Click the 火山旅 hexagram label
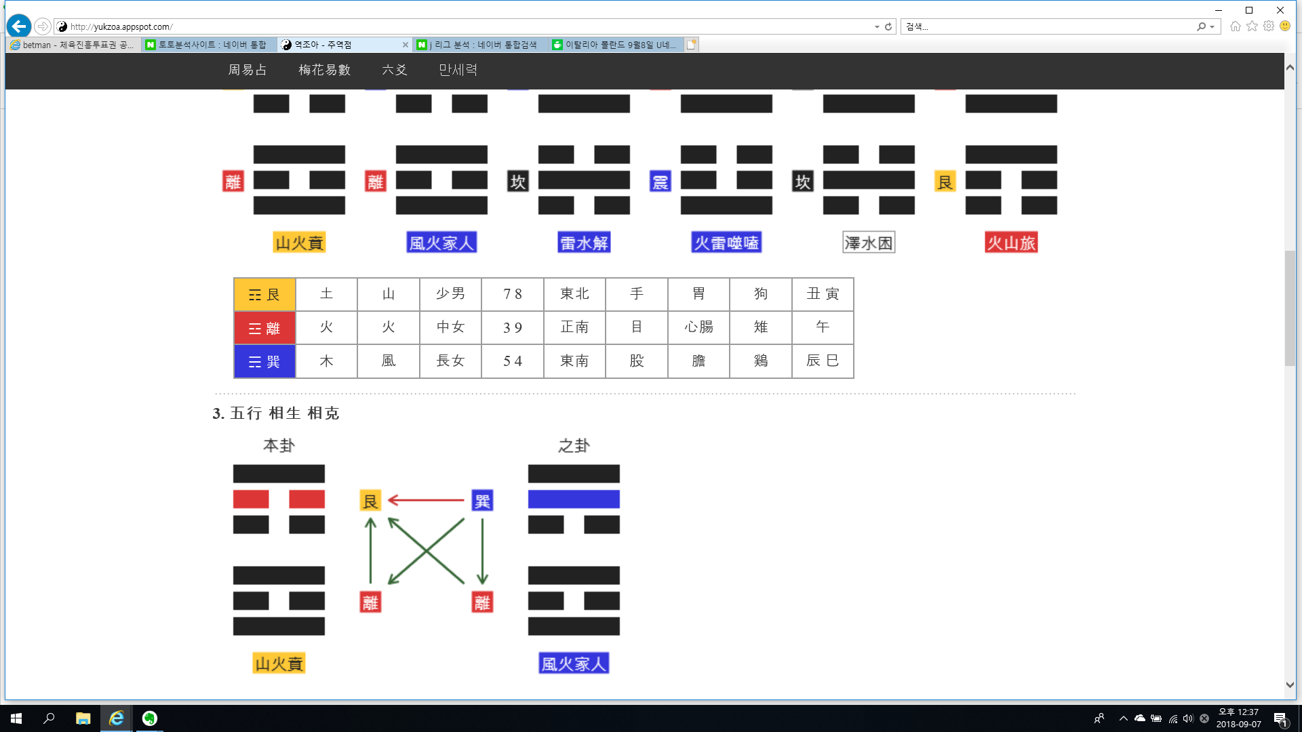1302x732 pixels. [x=1011, y=243]
